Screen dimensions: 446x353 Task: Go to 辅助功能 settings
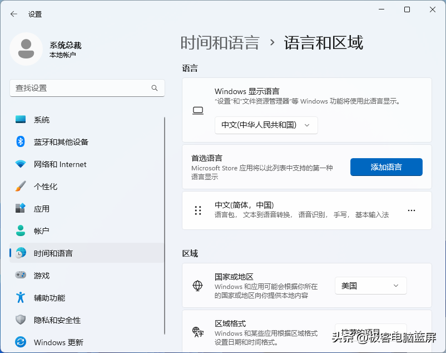pos(87,297)
